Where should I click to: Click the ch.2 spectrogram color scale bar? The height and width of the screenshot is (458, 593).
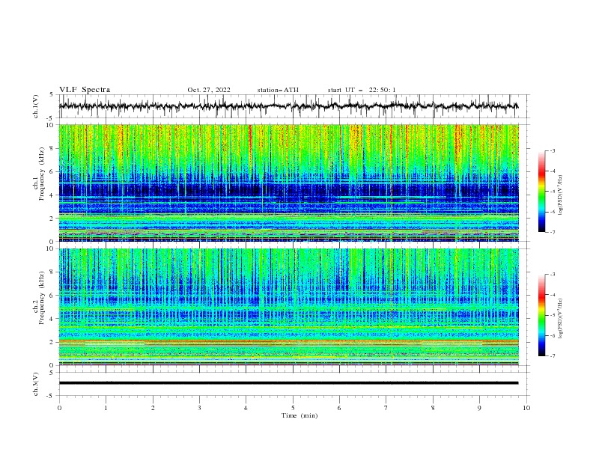pyautogui.click(x=541, y=315)
